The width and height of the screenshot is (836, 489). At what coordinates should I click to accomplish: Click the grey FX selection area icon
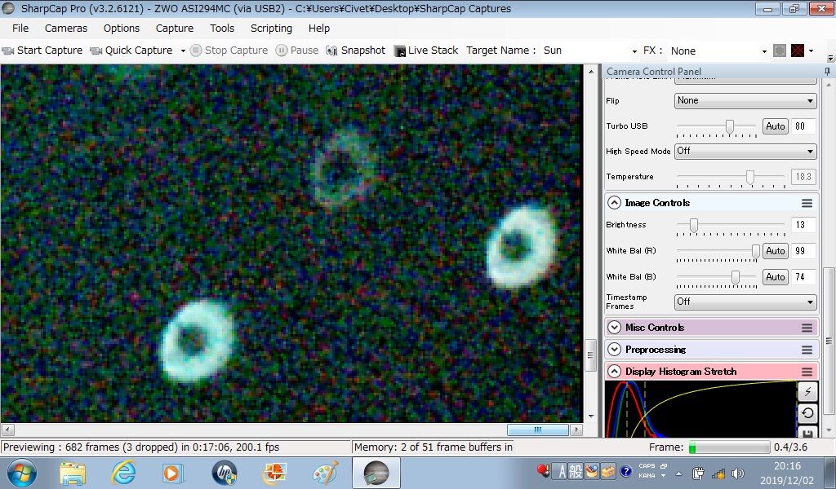coord(780,51)
